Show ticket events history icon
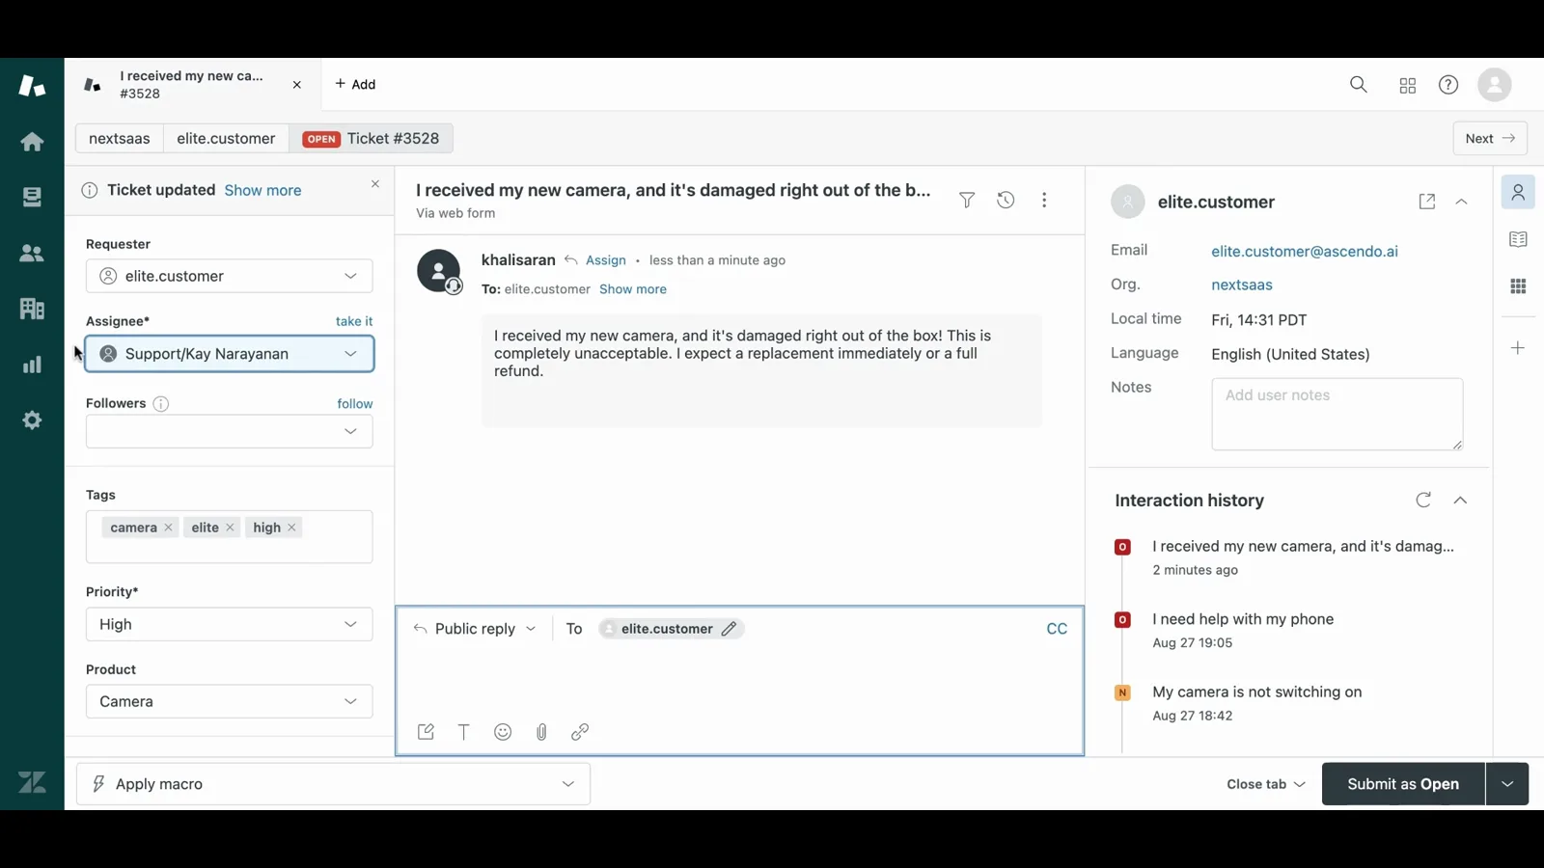This screenshot has height=868, width=1544. (1006, 200)
